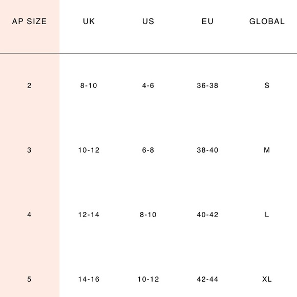Select EU 40-42 cell
Viewport: 297px width, 297px height.
207,215
